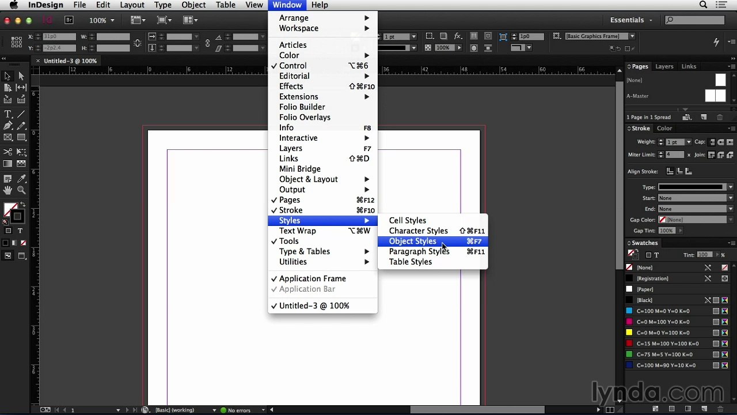
Task: Select the Pencil tool
Action: (x=21, y=126)
